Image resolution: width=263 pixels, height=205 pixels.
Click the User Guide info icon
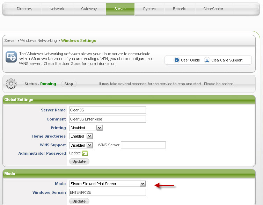coord(176,60)
